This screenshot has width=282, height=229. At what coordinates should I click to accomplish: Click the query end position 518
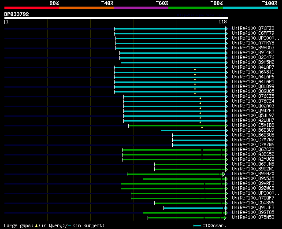pos(223,22)
